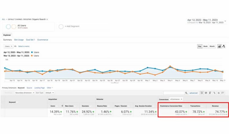Switch to the Site Usage tab

click(19, 40)
